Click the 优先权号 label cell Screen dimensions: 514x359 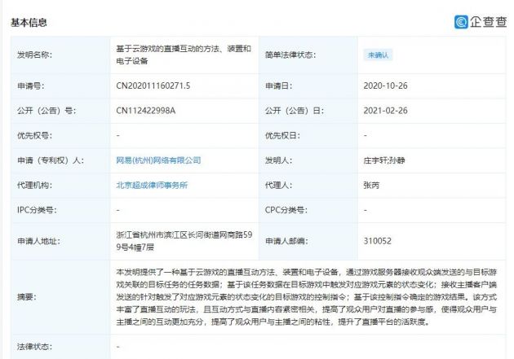tap(60, 136)
